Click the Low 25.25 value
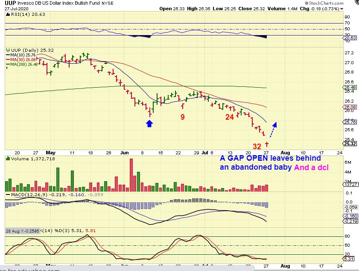The height and width of the screenshot is (271, 359). point(224,9)
